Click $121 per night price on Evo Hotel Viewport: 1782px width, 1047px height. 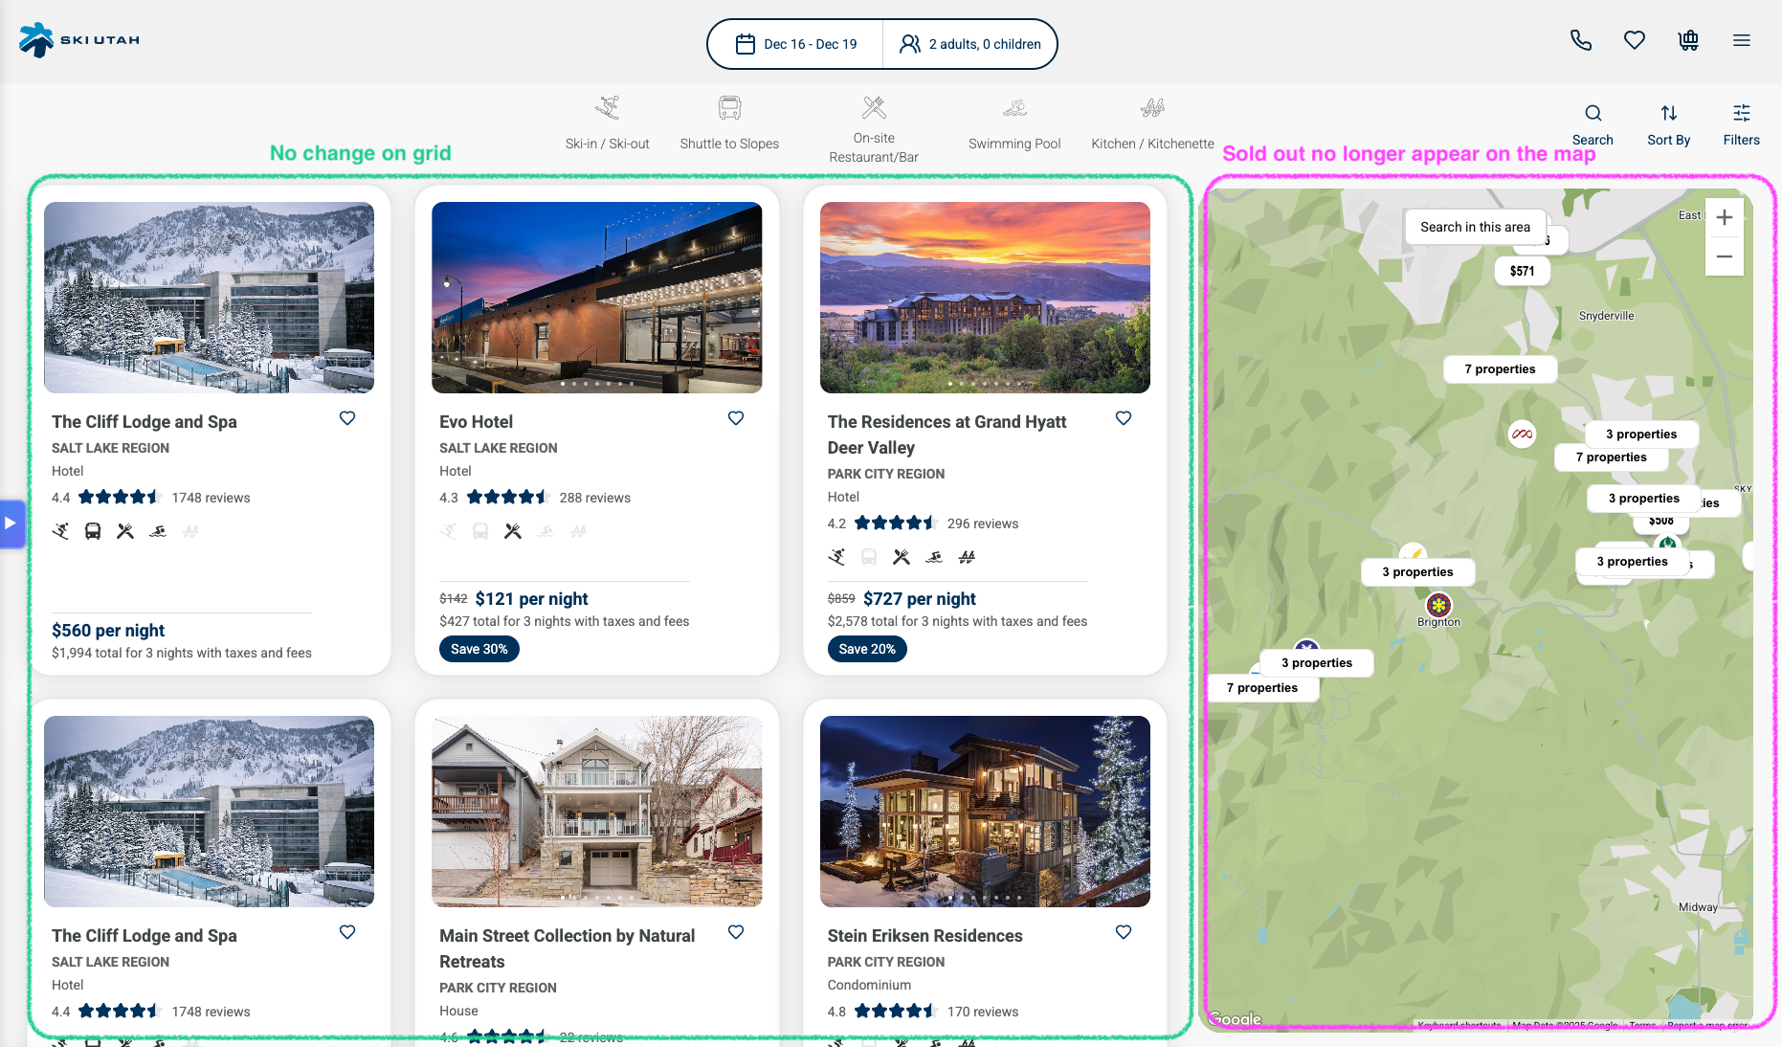pyautogui.click(x=531, y=599)
